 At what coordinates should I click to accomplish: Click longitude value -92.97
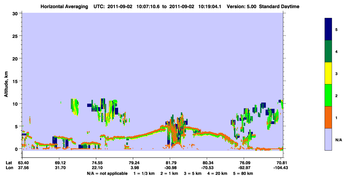point(244,168)
